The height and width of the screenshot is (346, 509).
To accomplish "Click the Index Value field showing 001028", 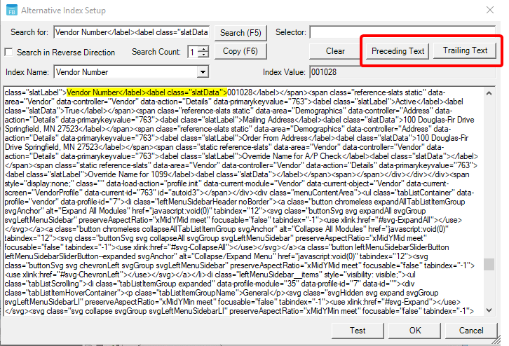I will [402, 72].
